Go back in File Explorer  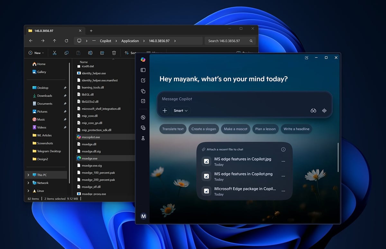[x=31, y=41]
